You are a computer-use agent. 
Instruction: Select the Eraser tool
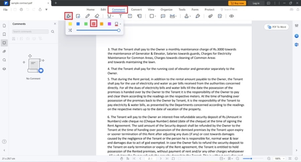(97, 16)
